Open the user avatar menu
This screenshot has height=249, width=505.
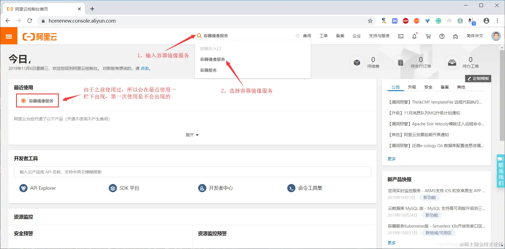496,36
